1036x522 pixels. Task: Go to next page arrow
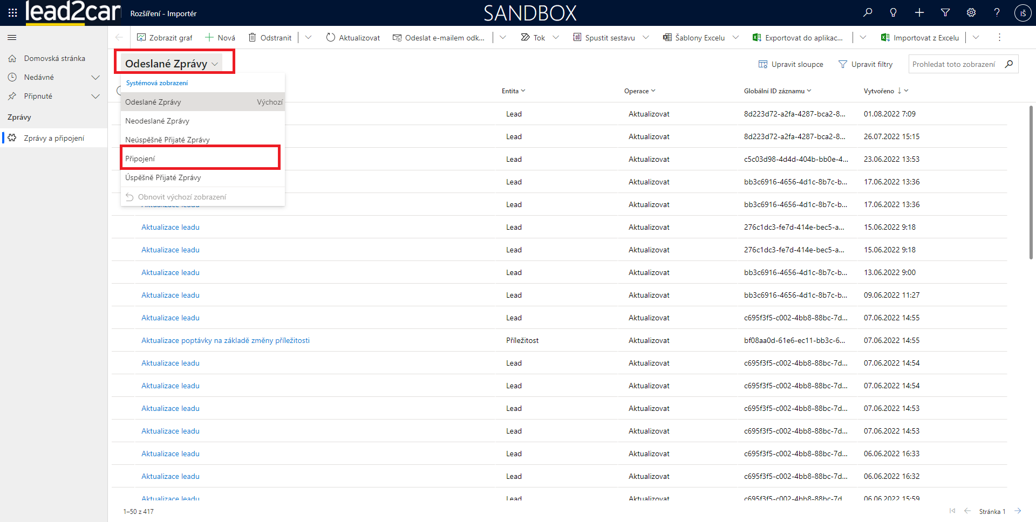pyautogui.click(x=1018, y=511)
